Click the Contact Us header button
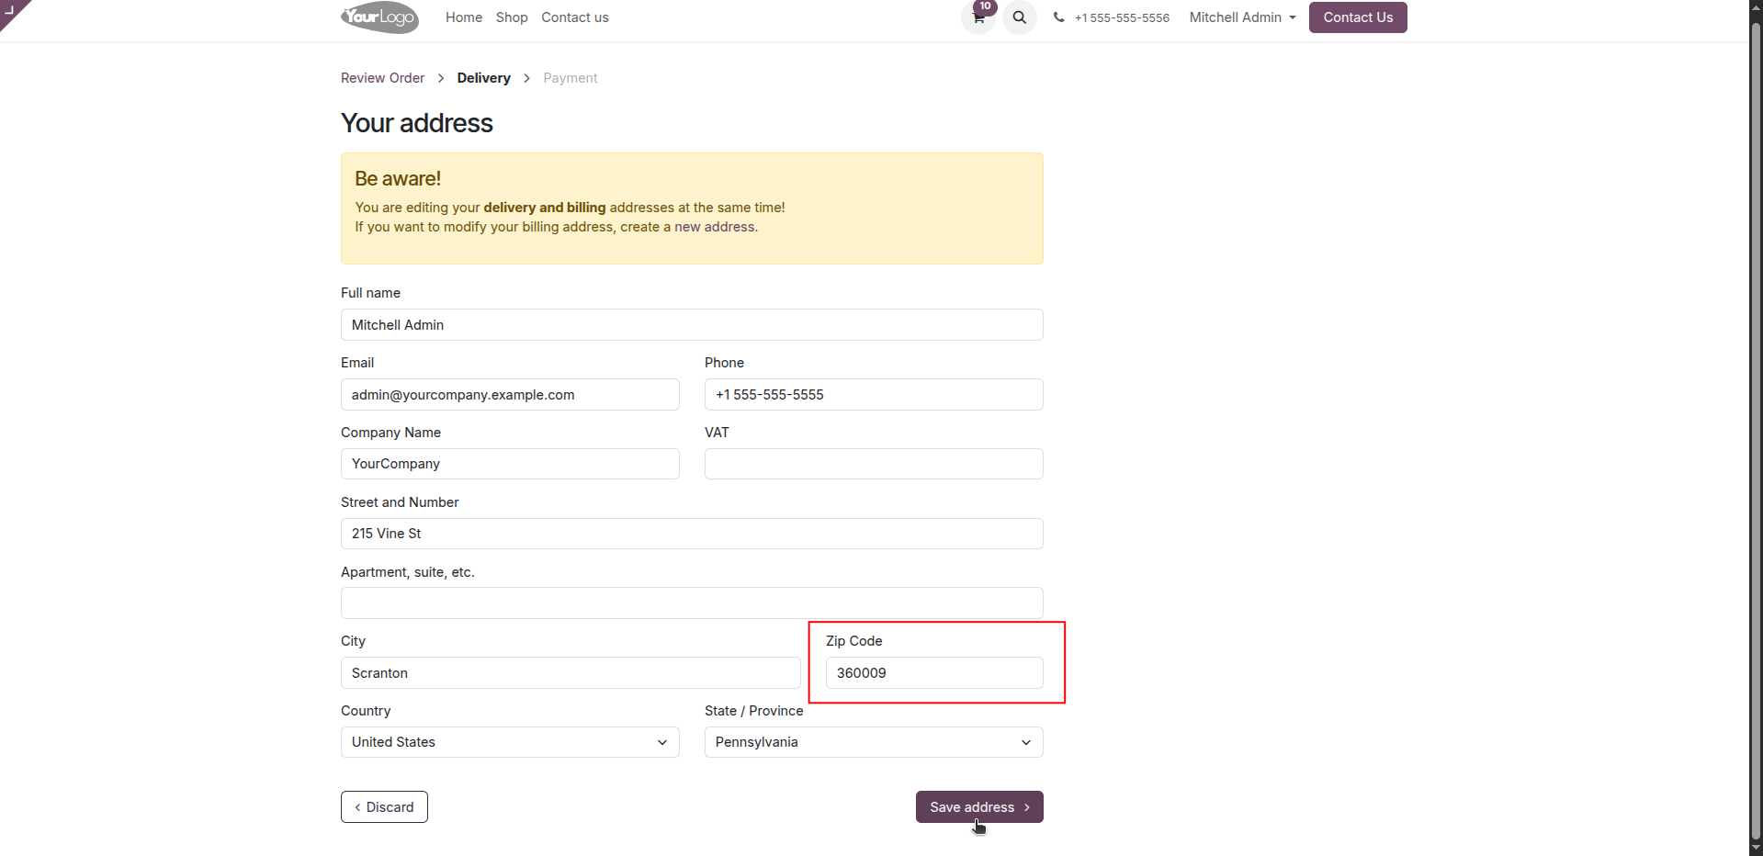1763x856 pixels. pos(1358,17)
